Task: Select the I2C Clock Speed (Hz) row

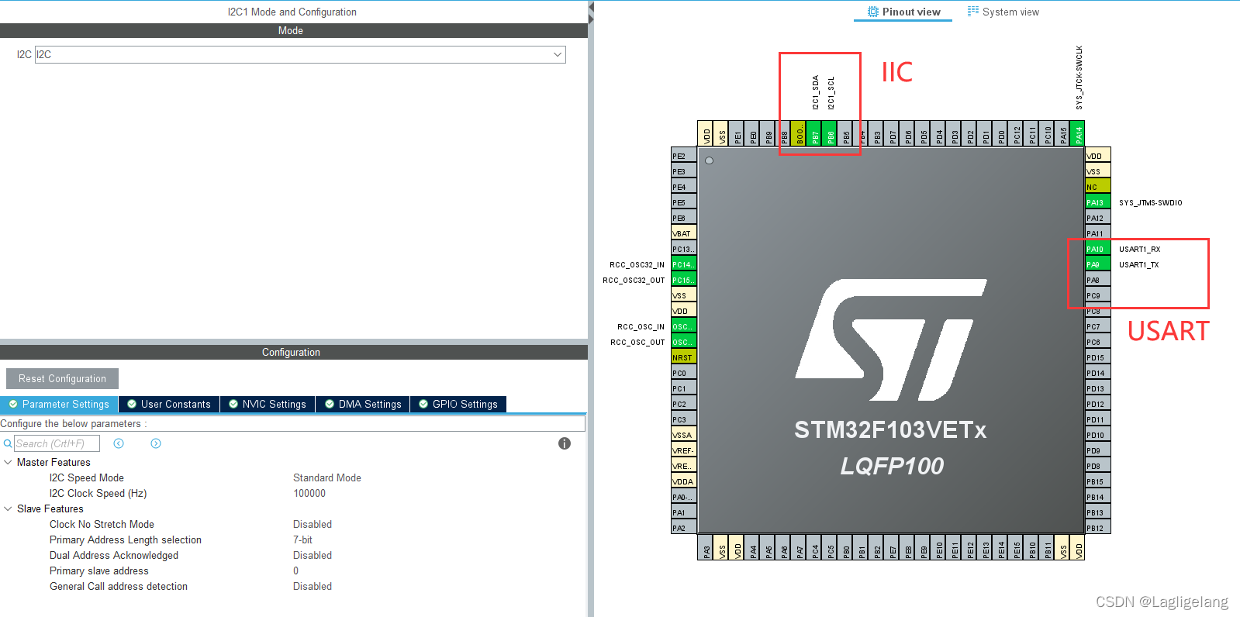Action: 293,493
